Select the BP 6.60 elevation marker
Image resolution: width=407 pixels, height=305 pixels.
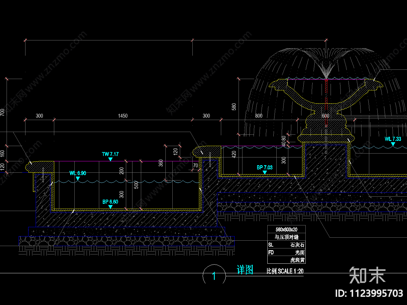[110, 202]
